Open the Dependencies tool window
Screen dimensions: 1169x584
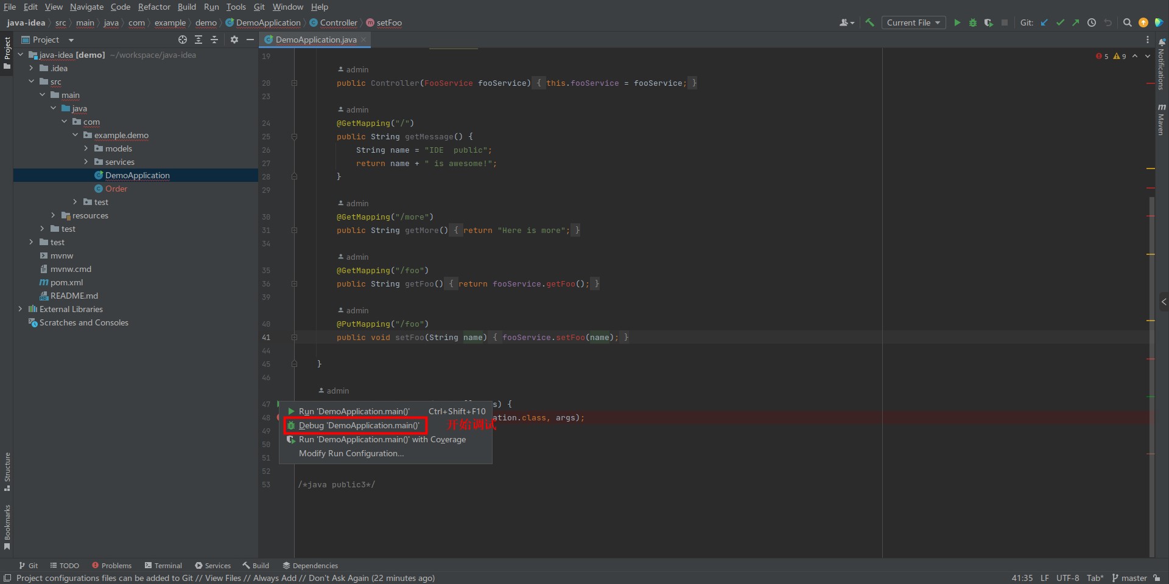coord(310,565)
